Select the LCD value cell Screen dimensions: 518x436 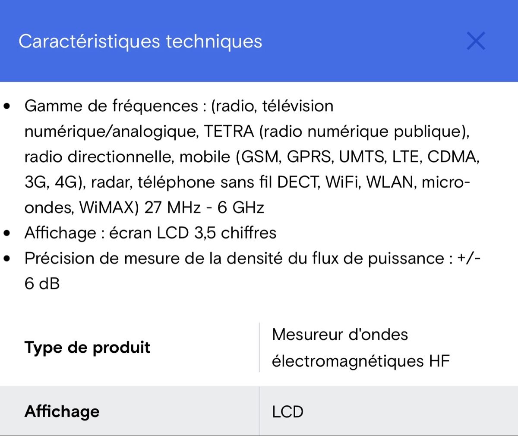(x=287, y=411)
